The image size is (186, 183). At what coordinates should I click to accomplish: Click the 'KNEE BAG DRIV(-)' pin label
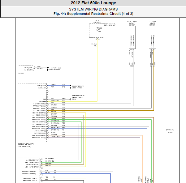pos(40,133)
